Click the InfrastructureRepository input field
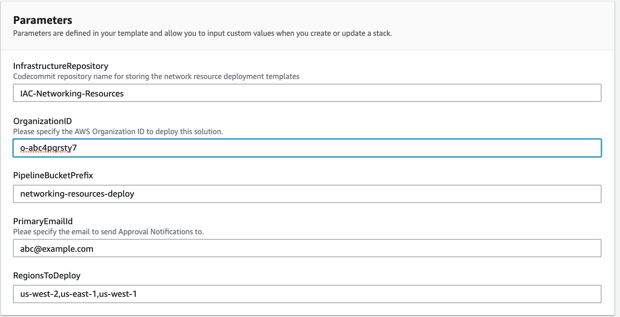This screenshot has height=317, width=620. 307,93
